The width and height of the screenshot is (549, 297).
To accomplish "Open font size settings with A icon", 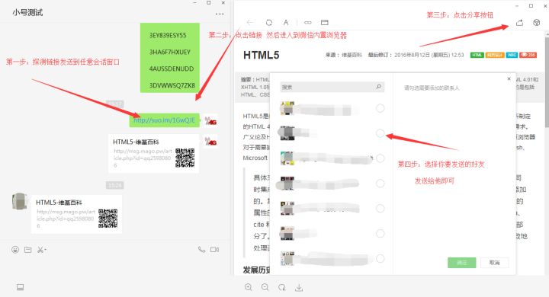I will pos(286,22).
